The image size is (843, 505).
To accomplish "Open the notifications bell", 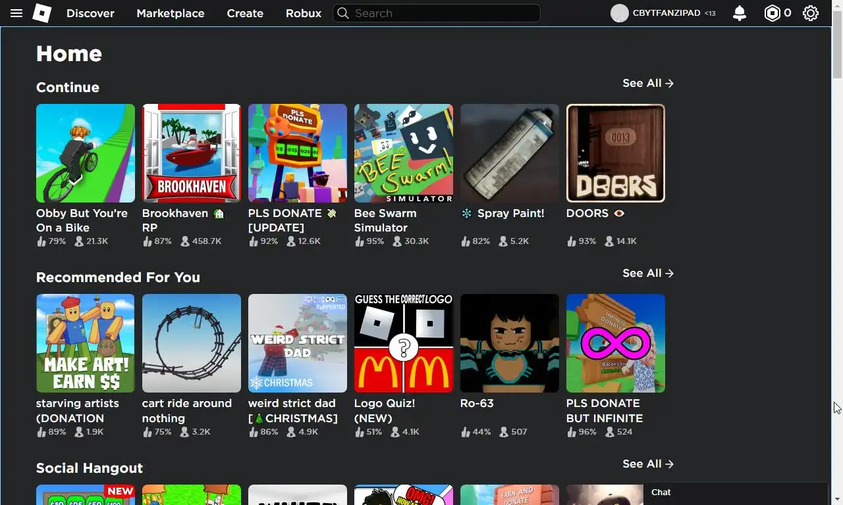I will pyautogui.click(x=740, y=13).
